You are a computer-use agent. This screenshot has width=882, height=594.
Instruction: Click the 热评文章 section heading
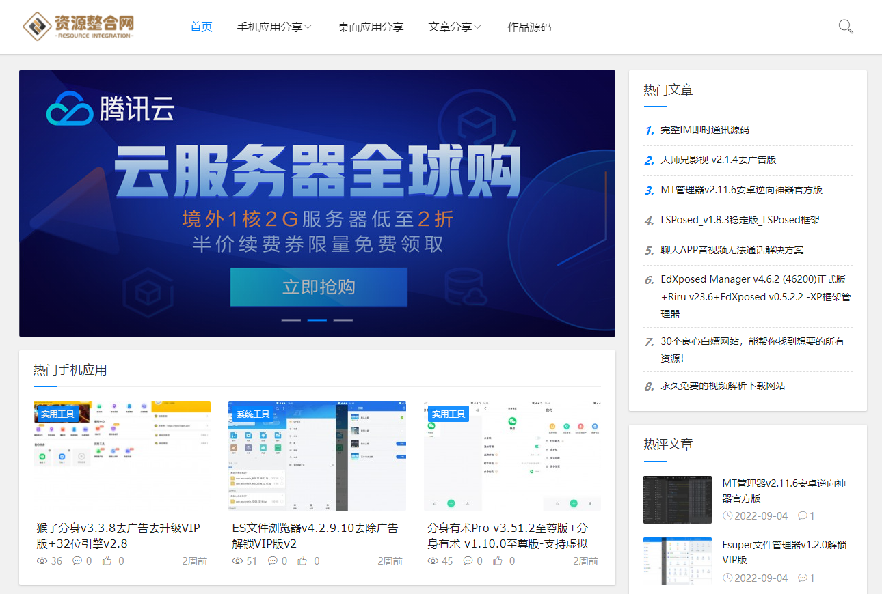668,444
